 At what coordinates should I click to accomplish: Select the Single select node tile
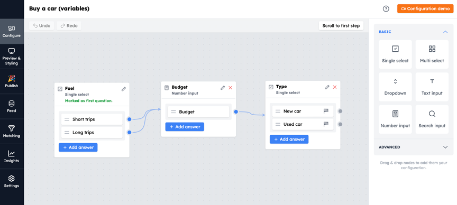(x=395, y=54)
